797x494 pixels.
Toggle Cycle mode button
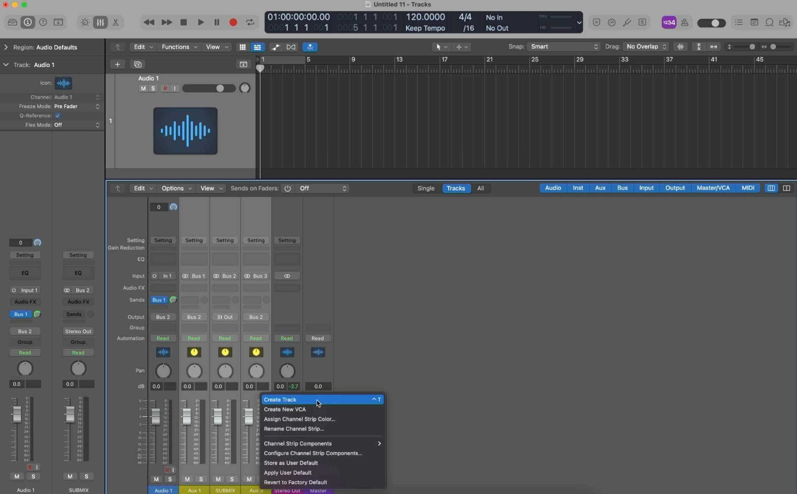(x=250, y=22)
